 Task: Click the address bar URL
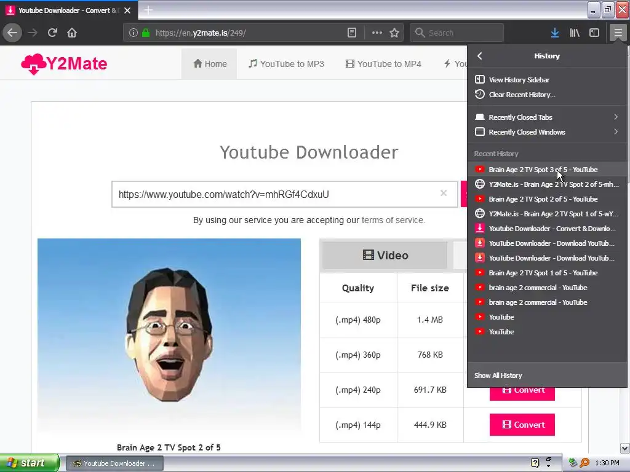[201, 33]
